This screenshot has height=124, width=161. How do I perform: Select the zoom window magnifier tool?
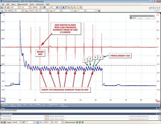[x=69, y=7]
